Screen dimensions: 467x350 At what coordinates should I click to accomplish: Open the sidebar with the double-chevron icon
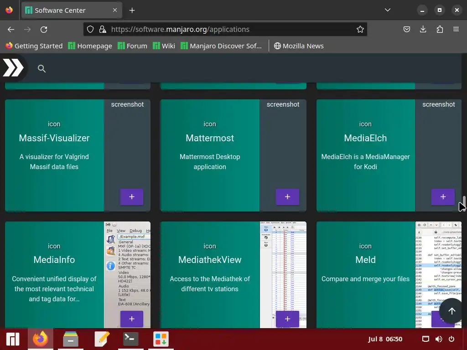(x=13, y=68)
